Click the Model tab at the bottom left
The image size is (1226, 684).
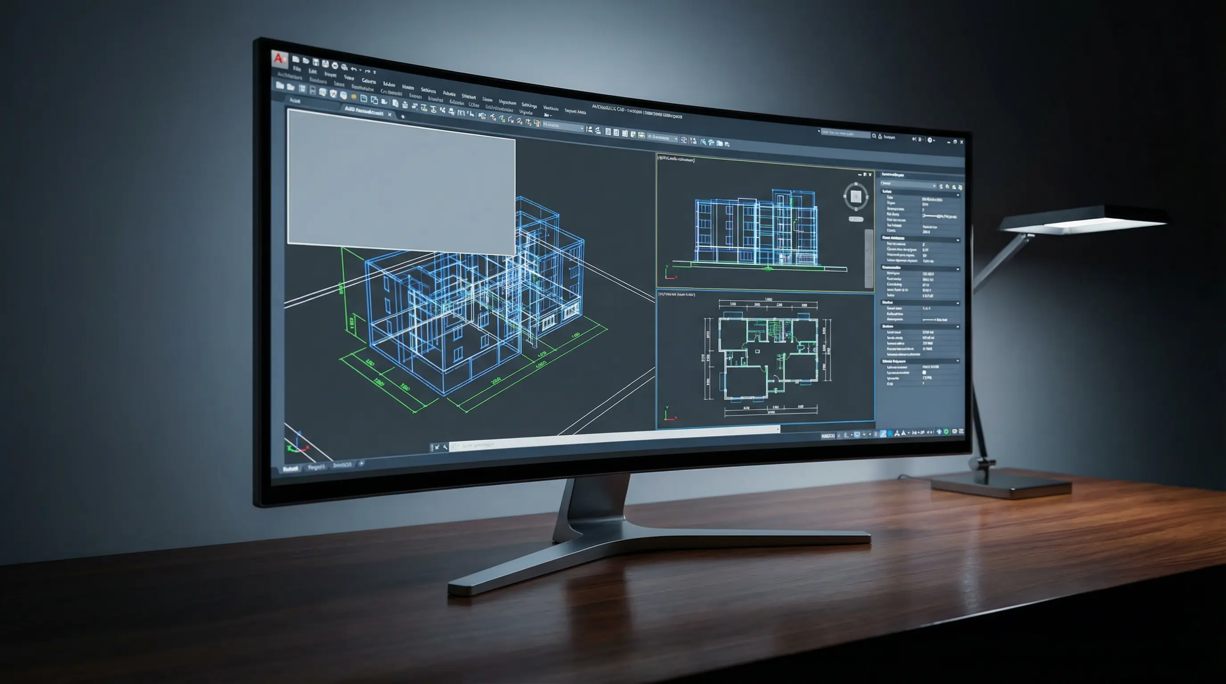point(292,469)
